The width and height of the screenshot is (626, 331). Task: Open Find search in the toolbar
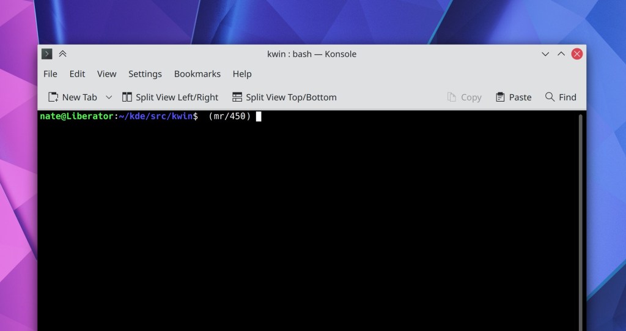tap(561, 97)
